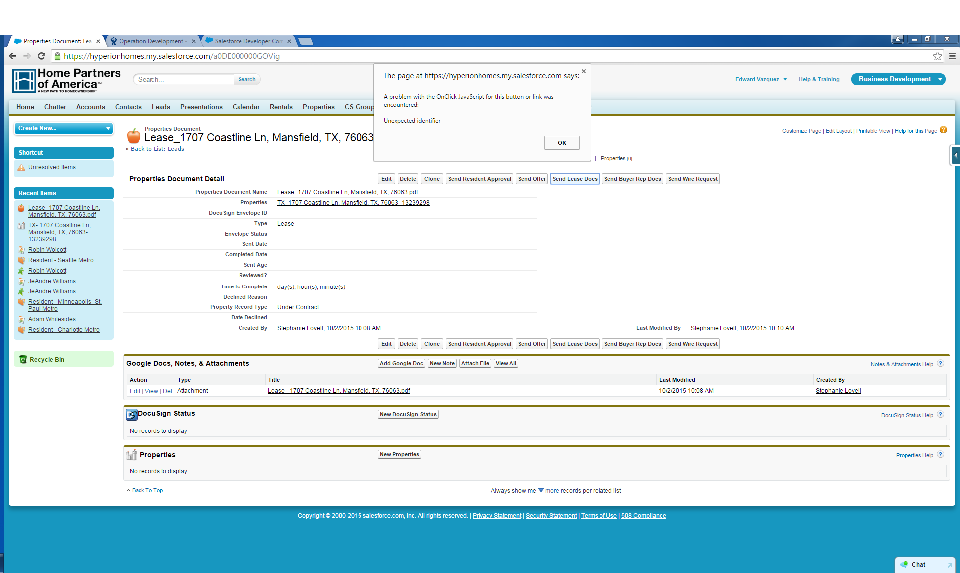
Task: Click the top Send Wire Request button
Action: pyautogui.click(x=692, y=179)
